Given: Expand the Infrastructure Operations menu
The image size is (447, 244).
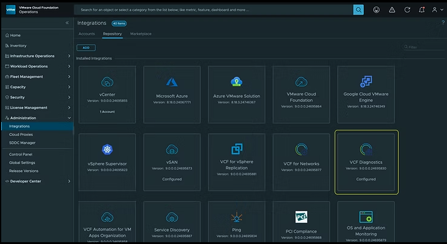Looking at the screenshot, I should pyautogui.click(x=36, y=56).
